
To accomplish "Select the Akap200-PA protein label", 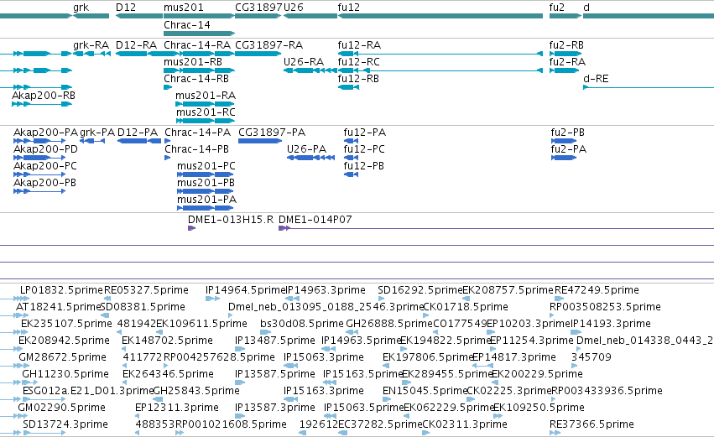I will coord(45,133).
